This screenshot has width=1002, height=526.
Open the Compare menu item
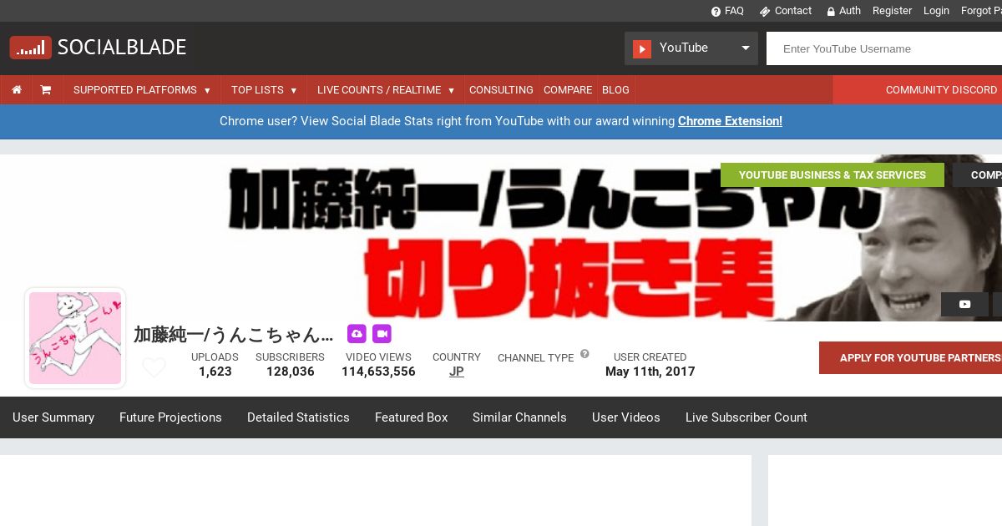coord(568,89)
